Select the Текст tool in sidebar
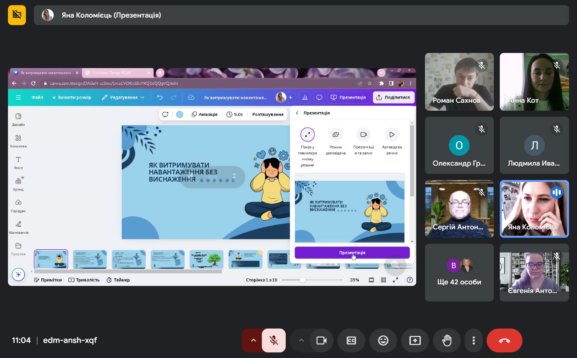 pos(18,162)
